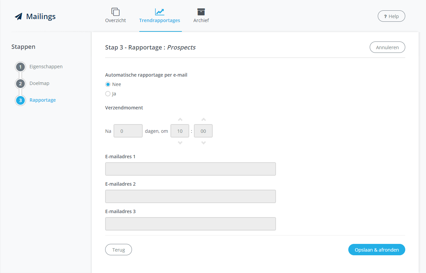The width and height of the screenshot is (426, 273).
Task: Click the up arrow above the minutes field
Action: point(203,119)
